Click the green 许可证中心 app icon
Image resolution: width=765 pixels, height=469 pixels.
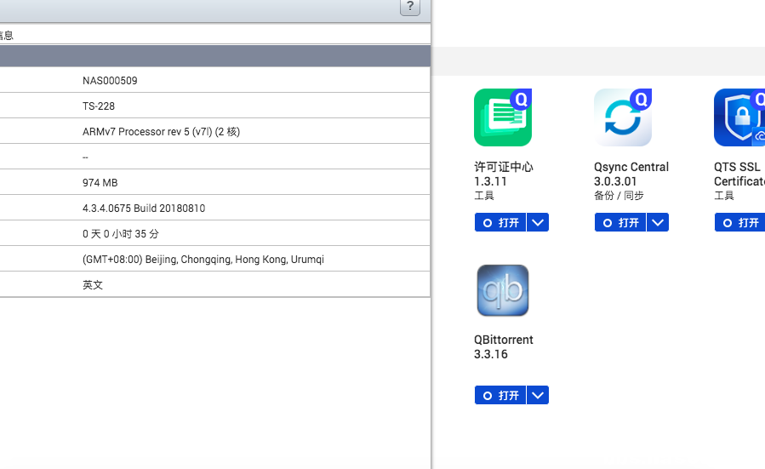tap(502, 117)
